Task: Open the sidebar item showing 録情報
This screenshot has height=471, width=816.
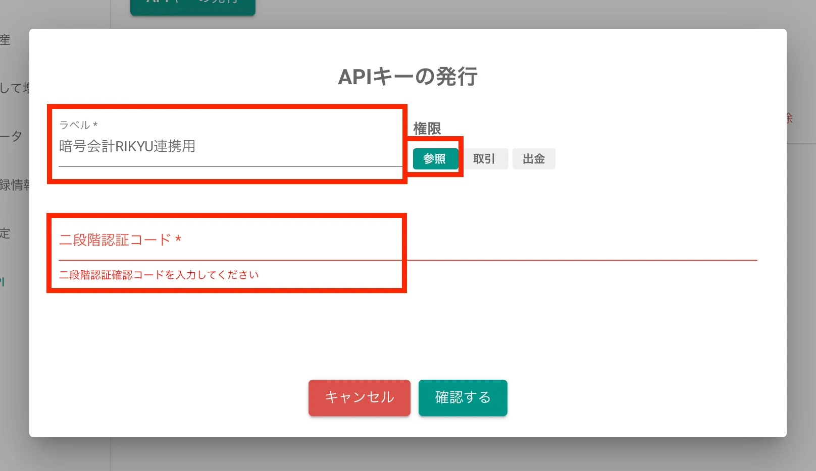Action: pyautogui.click(x=14, y=185)
